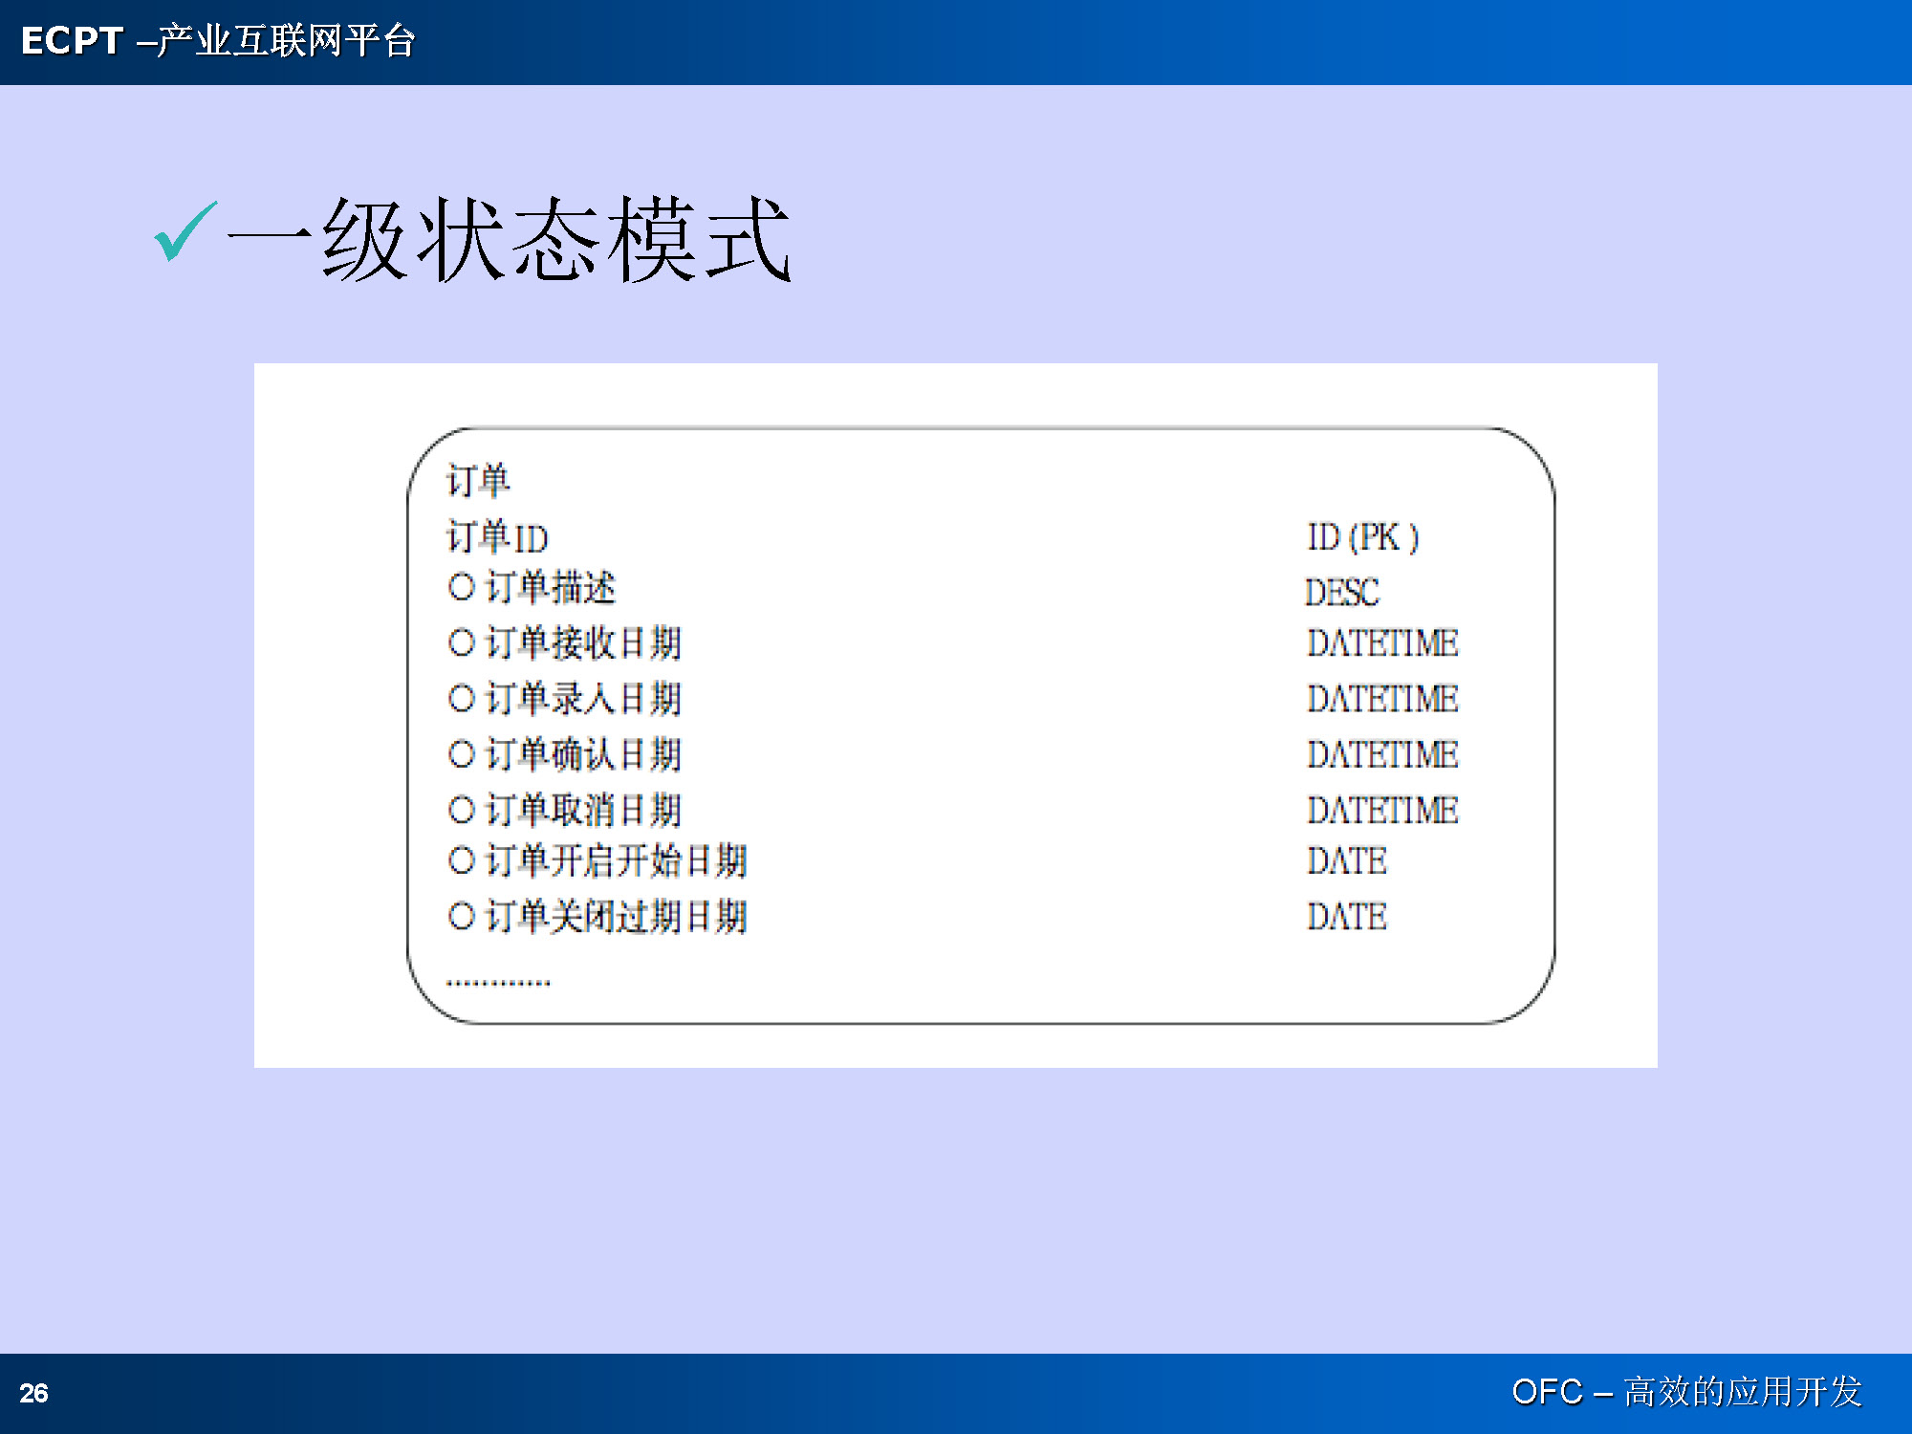Click the circle bullet before 订单取消日期
The width and height of the screenshot is (1912, 1434).
(x=462, y=810)
